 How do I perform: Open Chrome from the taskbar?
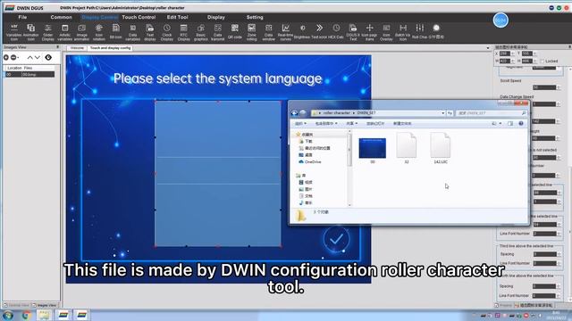pyautogui.click(x=26, y=315)
